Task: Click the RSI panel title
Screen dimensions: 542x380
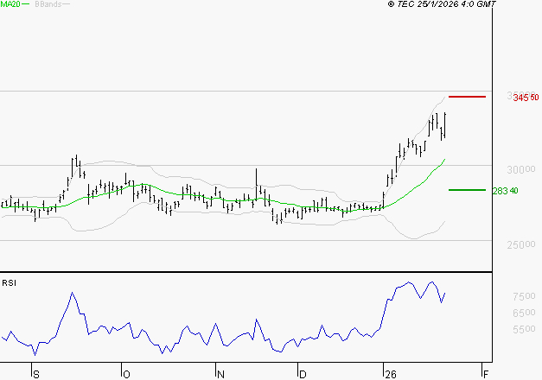Action: (9, 283)
